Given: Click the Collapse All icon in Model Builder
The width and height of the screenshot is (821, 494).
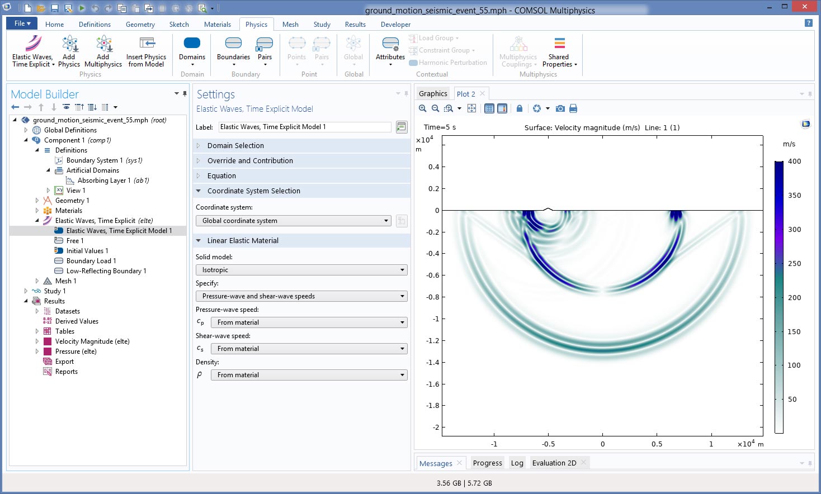Looking at the screenshot, I should coord(79,107).
